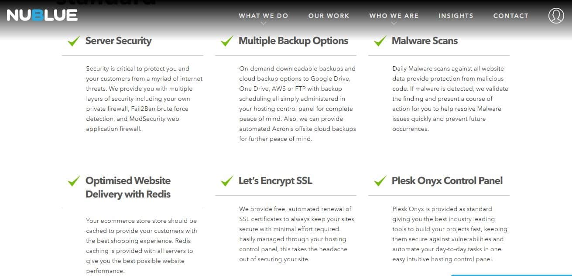This screenshot has height=276, width=572.
Task: Click the Malware Scans checkmark icon
Action: pyautogui.click(x=380, y=41)
